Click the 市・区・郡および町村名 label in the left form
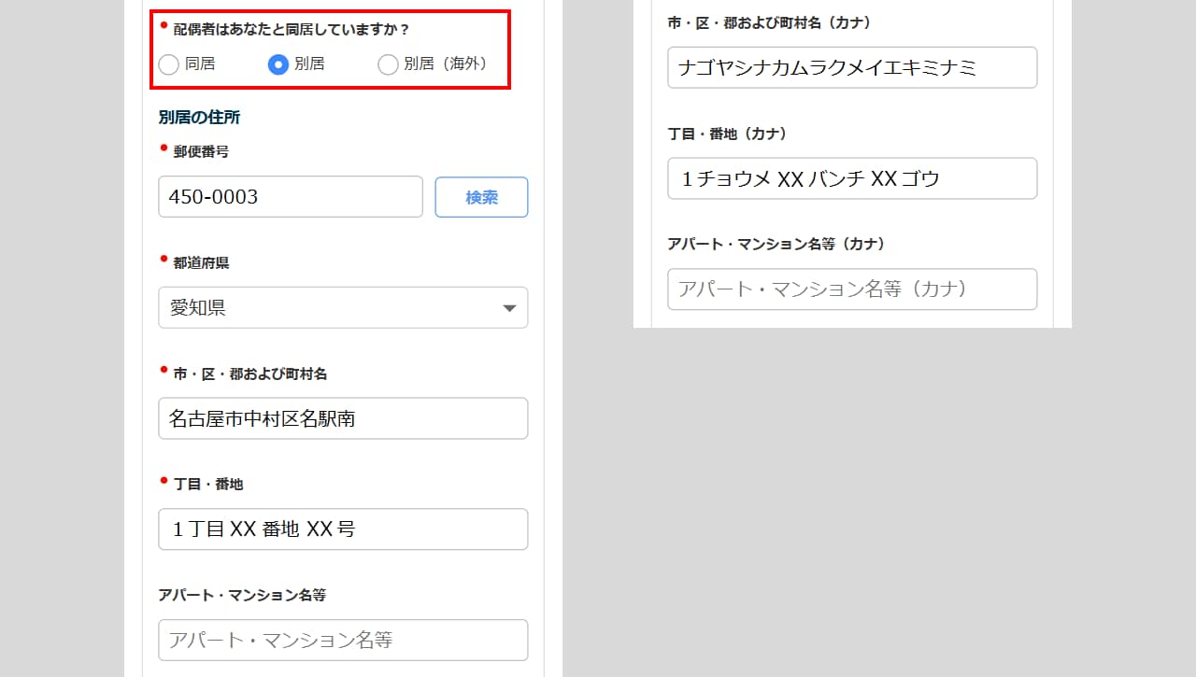Image resolution: width=1196 pixels, height=677 pixels. click(250, 374)
